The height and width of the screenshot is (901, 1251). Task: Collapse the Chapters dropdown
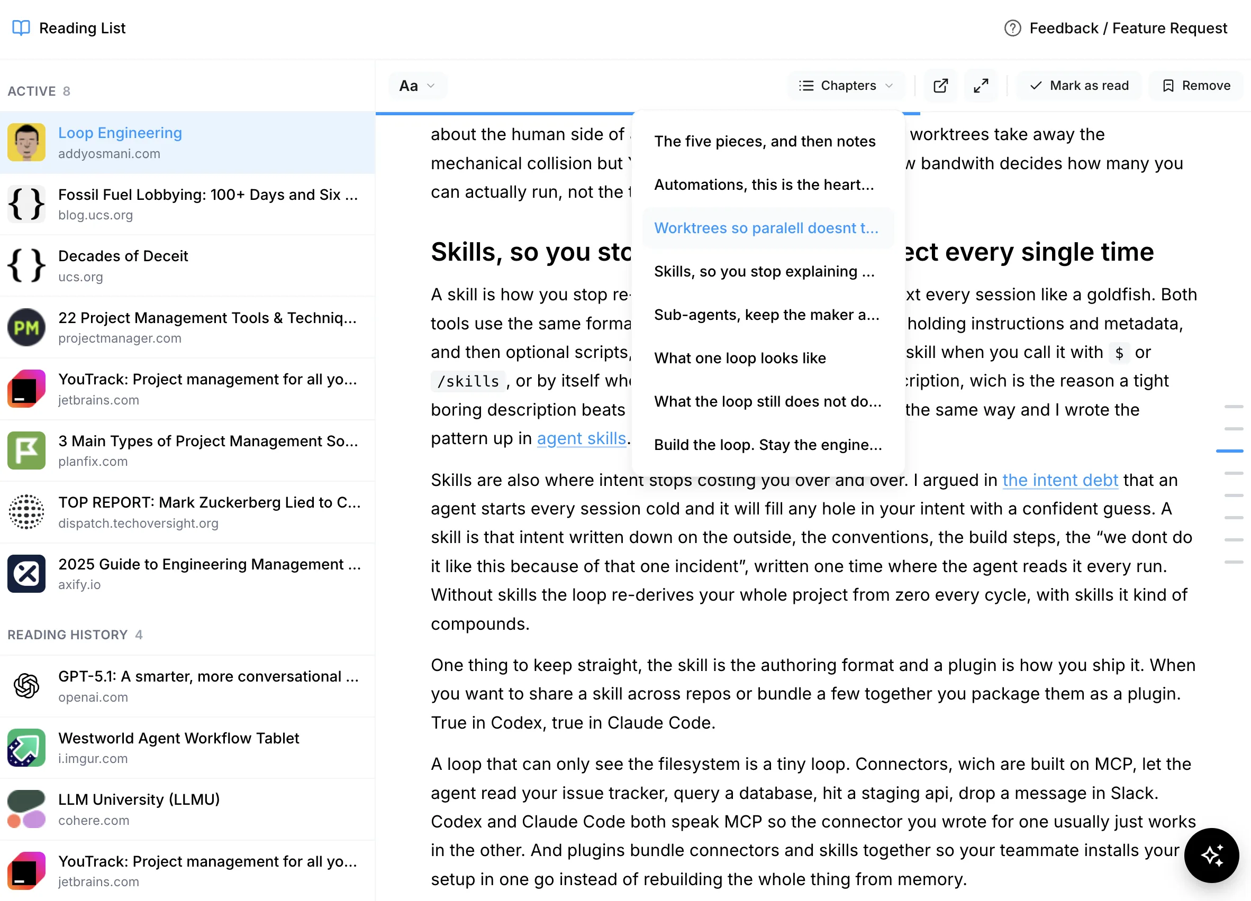click(x=846, y=86)
